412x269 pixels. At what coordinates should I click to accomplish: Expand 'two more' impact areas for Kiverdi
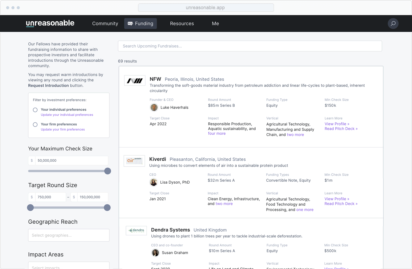(224, 204)
